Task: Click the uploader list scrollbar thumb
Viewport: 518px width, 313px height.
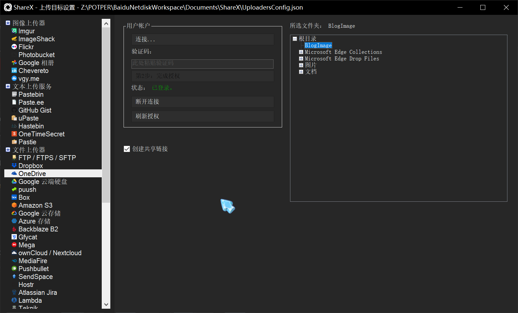Action: [x=106, y=115]
